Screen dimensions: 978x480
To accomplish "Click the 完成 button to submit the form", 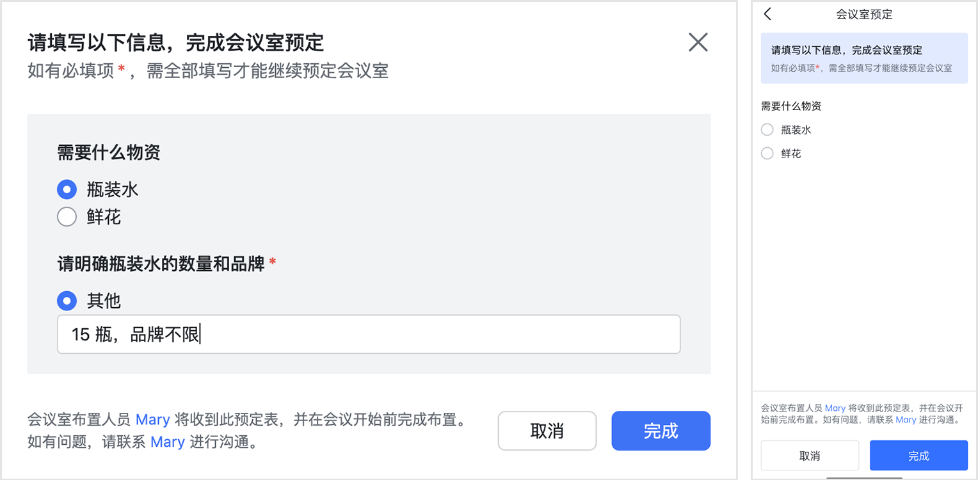I will pyautogui.click(x=661, y=431).
